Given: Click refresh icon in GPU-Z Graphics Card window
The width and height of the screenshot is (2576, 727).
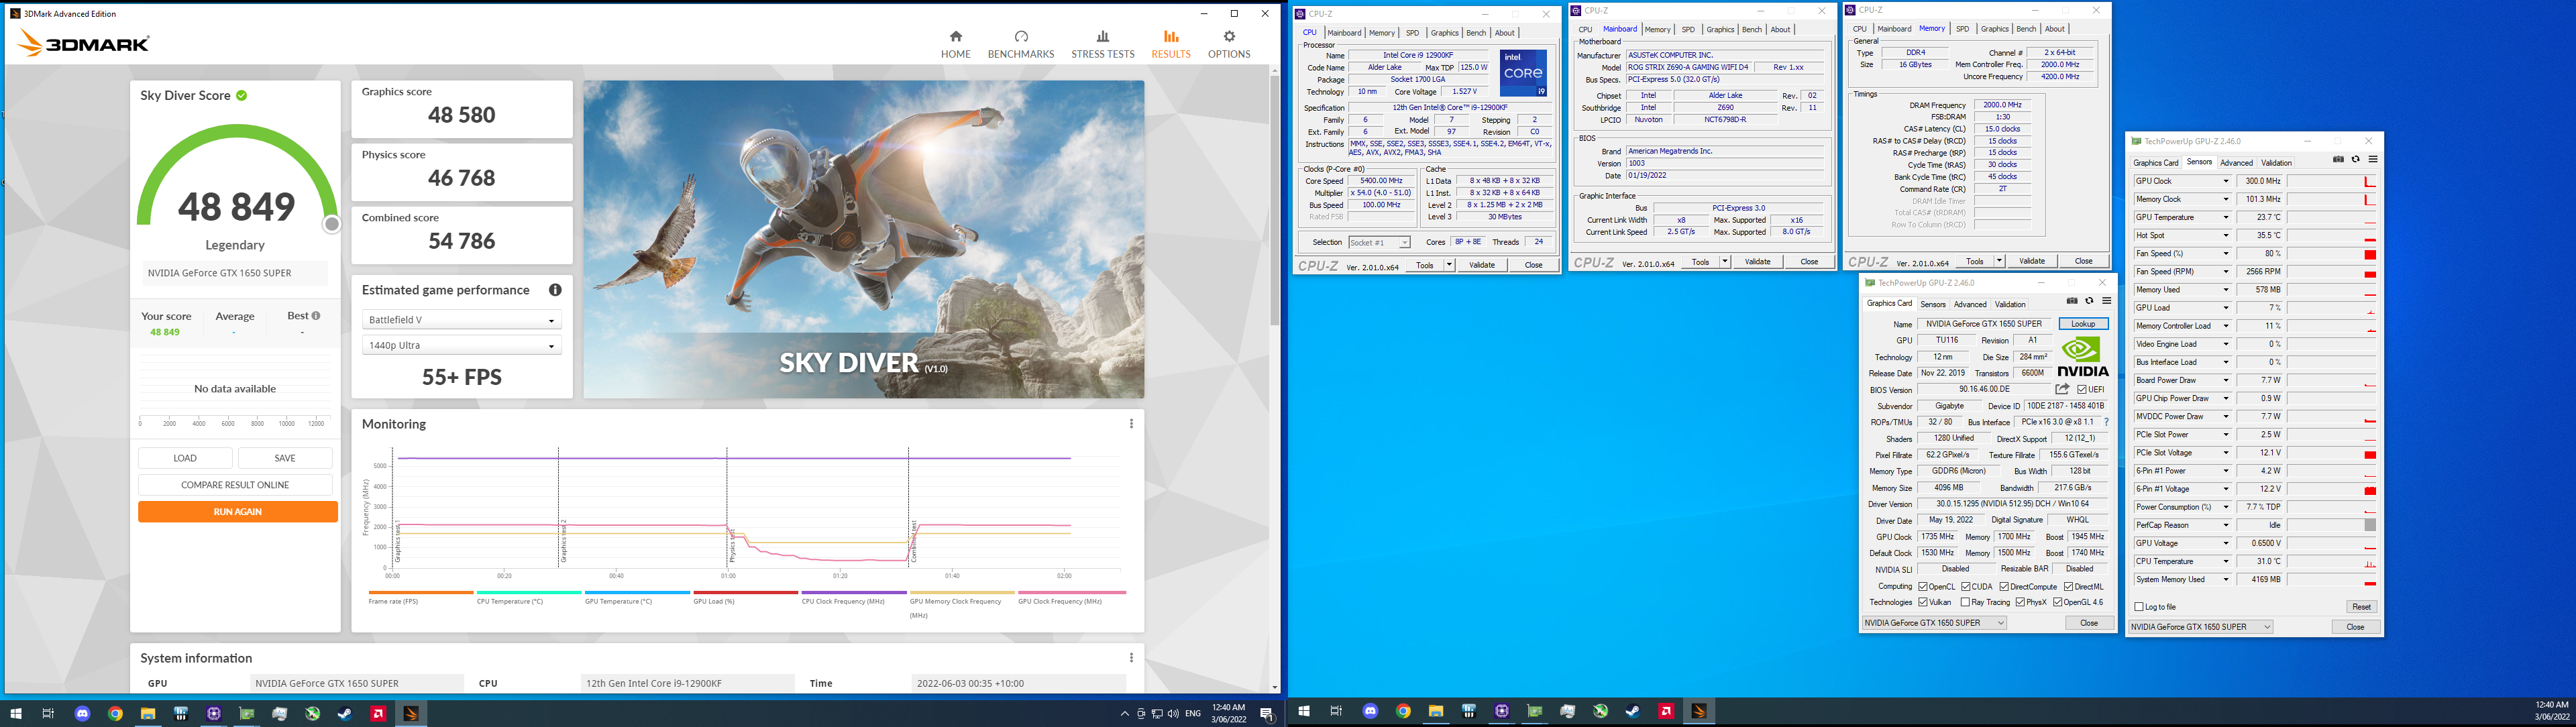Looking at the screenshot, I should click(x=2089, y=301).
